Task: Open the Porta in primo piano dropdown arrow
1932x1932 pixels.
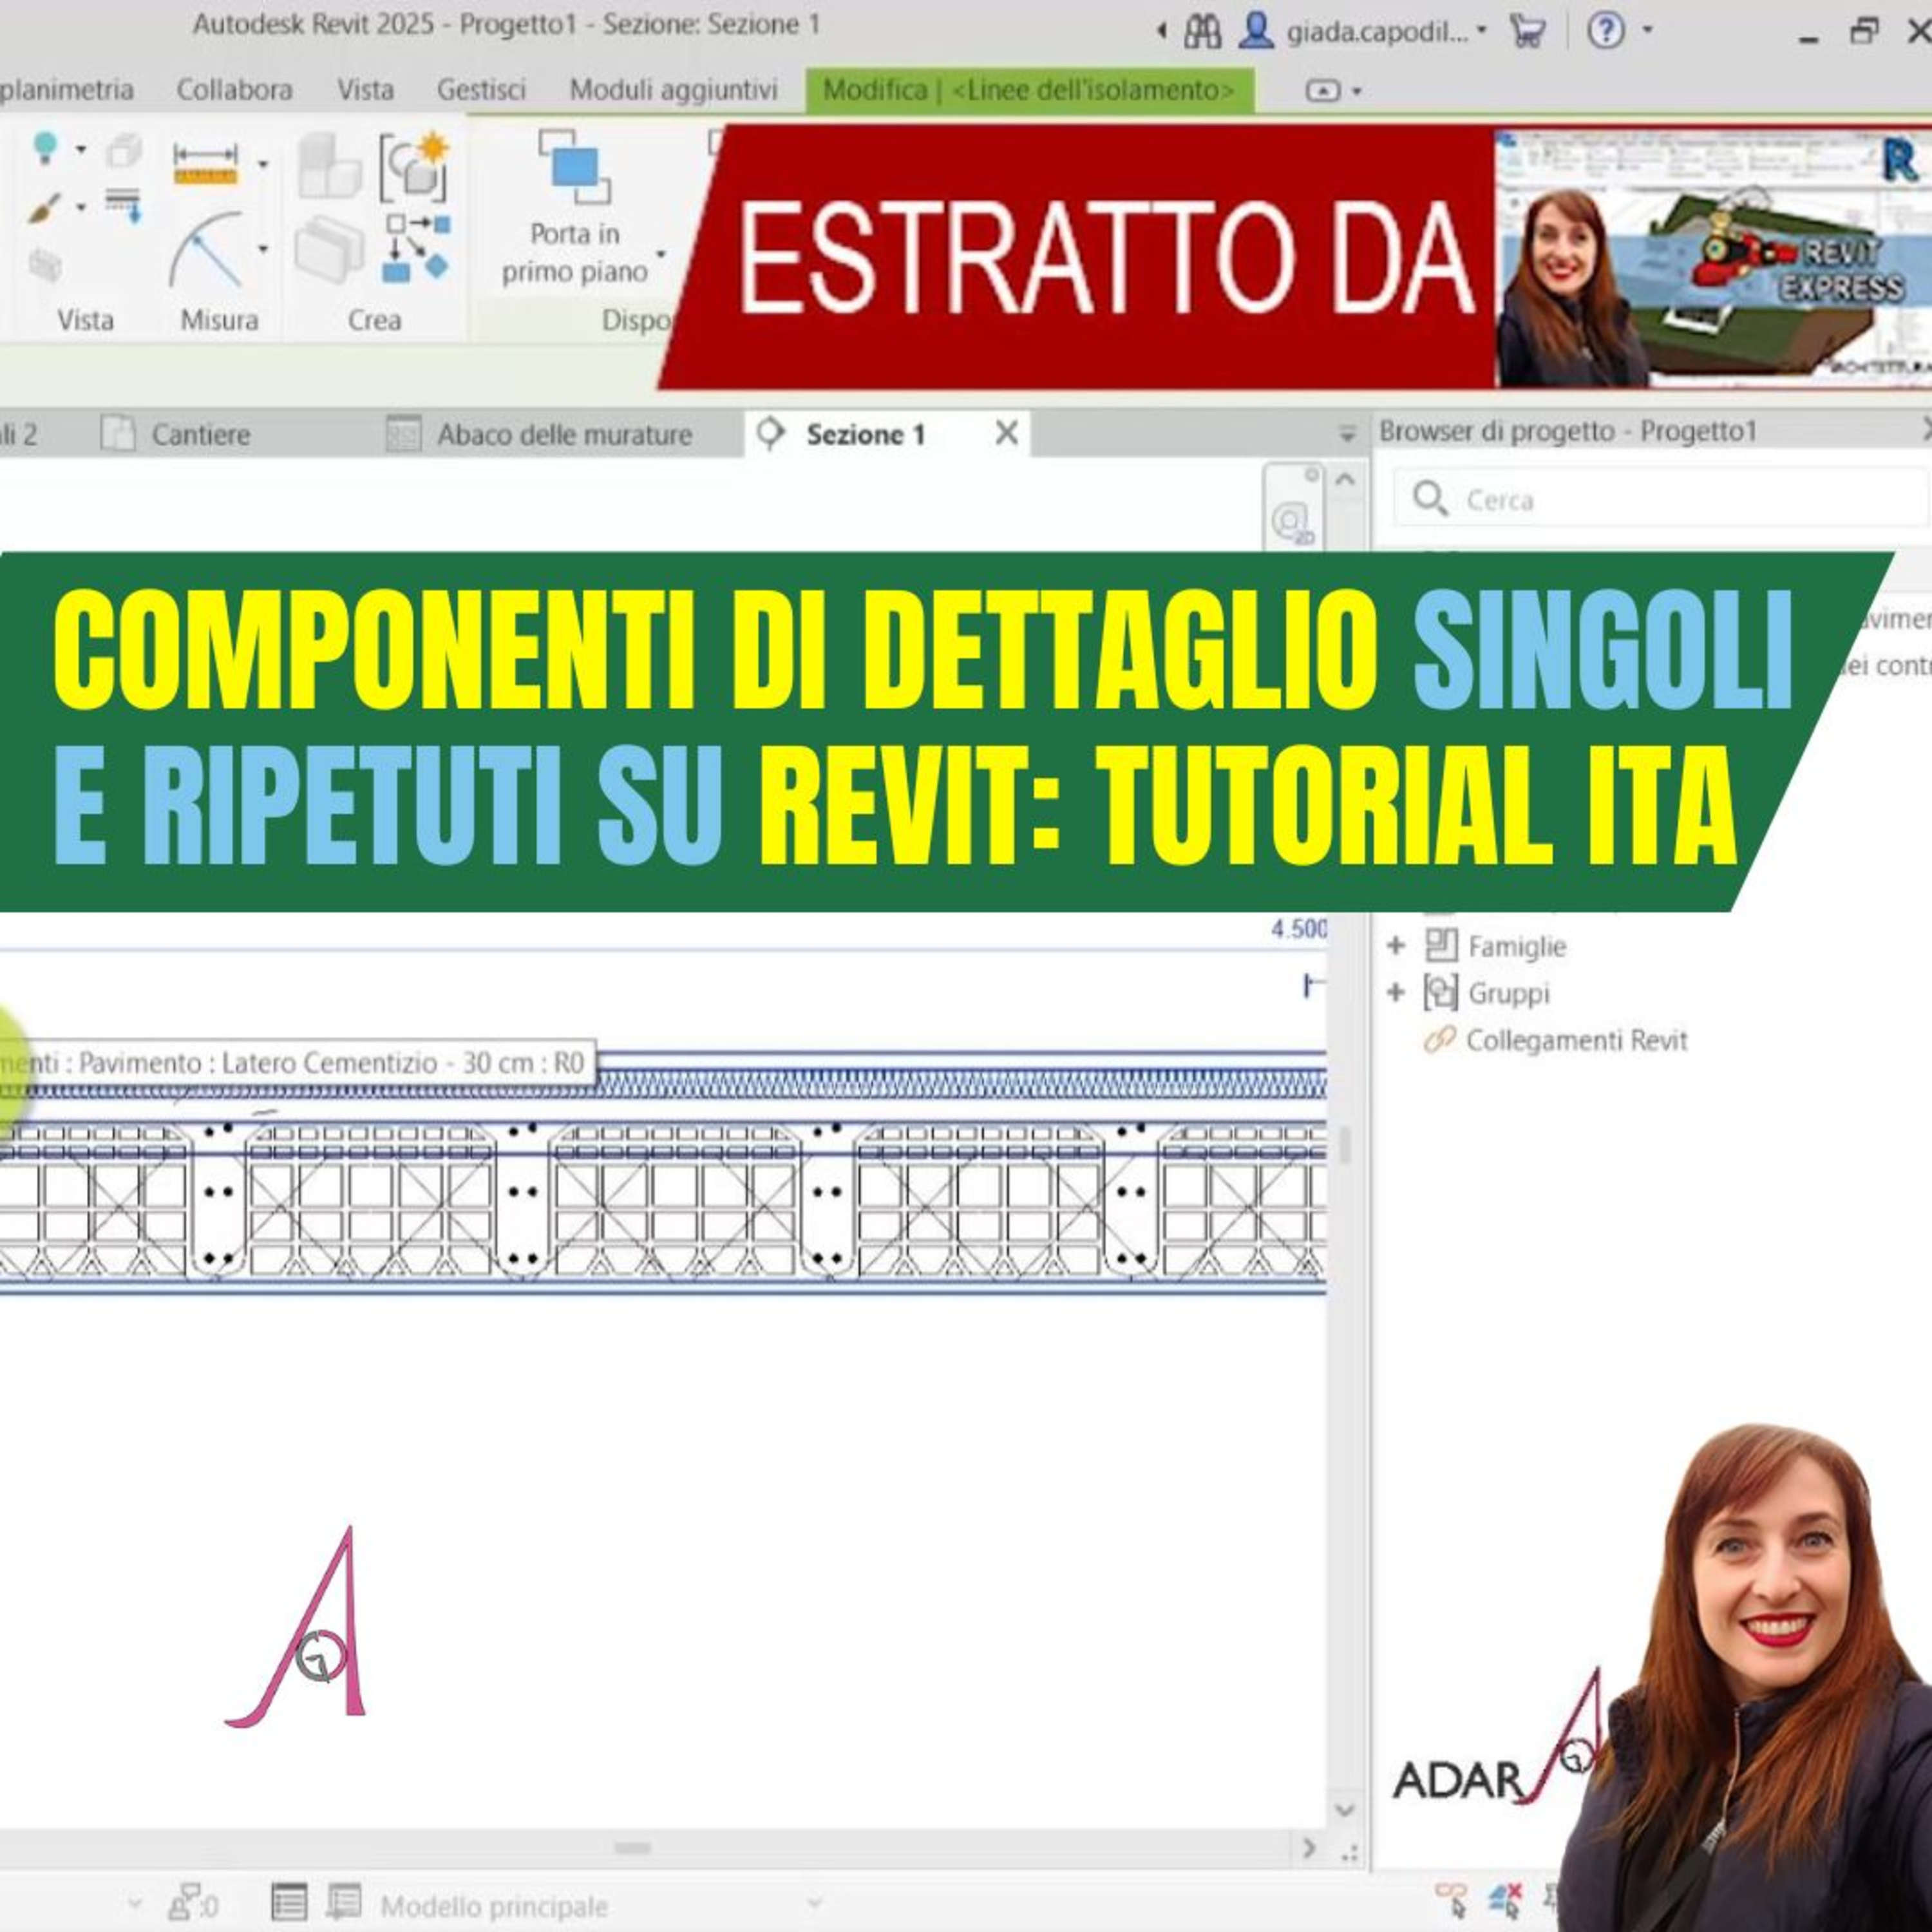Action: pyautogui.click(x=660, y=254)
